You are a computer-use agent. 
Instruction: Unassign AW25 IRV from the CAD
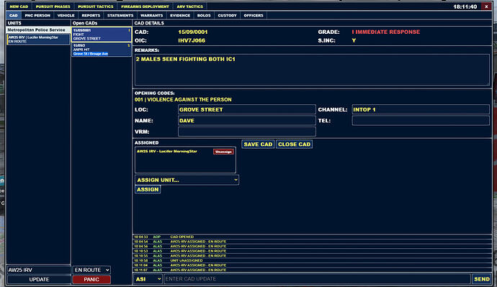click(223, 152)
